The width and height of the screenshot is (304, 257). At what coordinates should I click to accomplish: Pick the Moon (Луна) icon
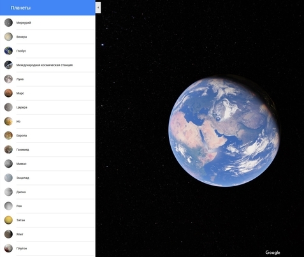tap(8, 79)
